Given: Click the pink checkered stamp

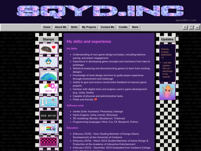Looking at the screenshot, I should pyautogui.click(x=49, y=142).
